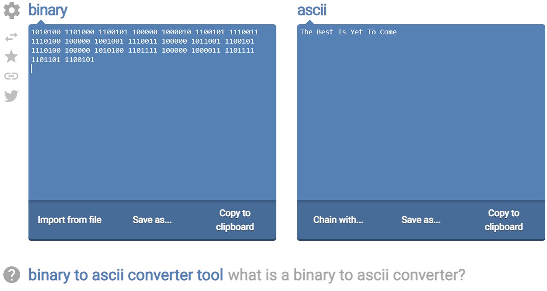The height and width of the screenshot is (291, 547).
Task: Click the chain link icon
Action: 12,76
